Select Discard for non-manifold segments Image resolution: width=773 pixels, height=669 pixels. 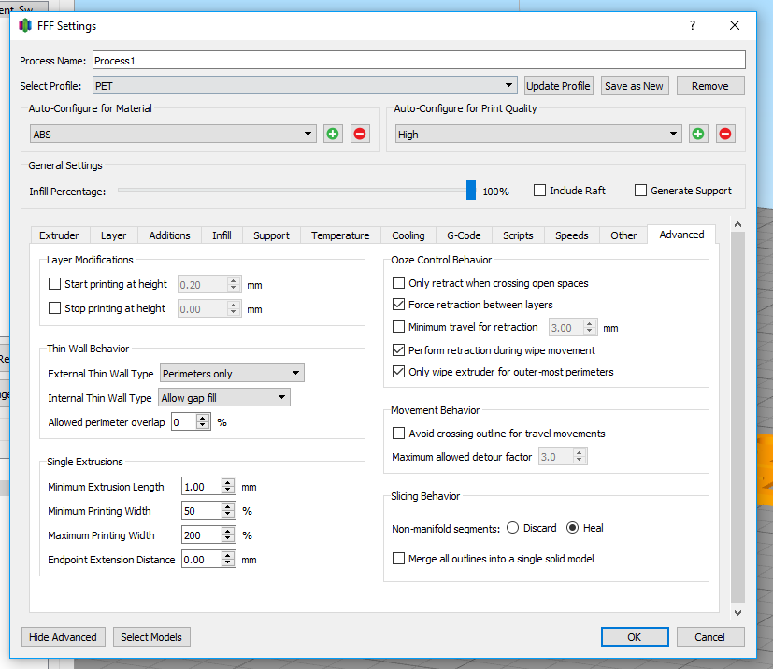[513, 528]
